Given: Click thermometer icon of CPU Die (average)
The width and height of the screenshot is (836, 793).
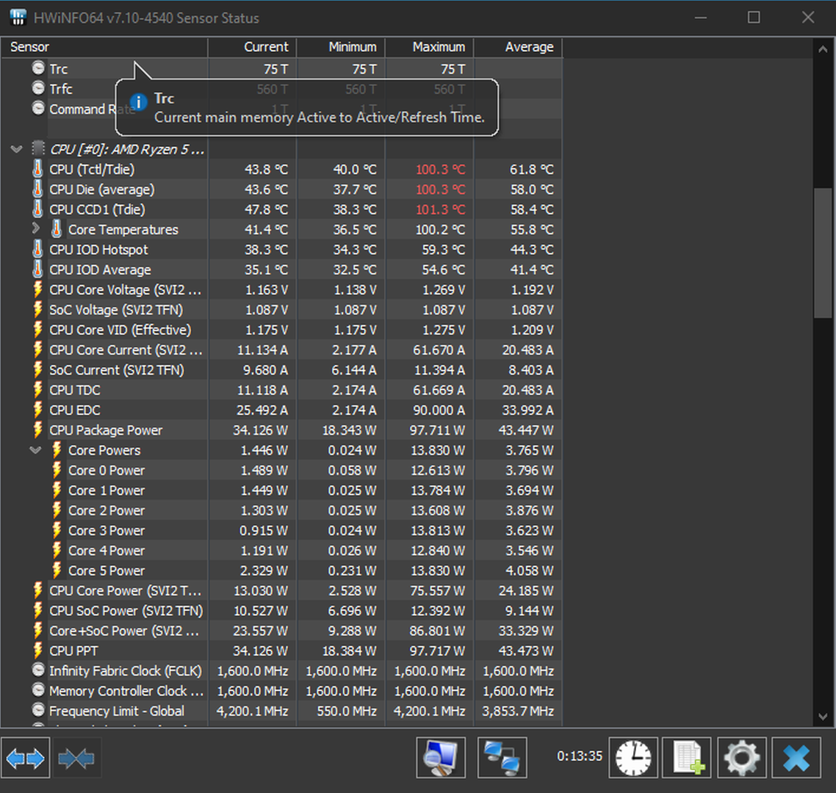Looking at the screenshot, I should [37, 189].
